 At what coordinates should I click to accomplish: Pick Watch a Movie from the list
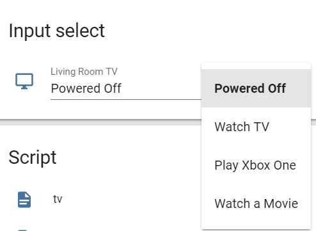pyautogui.click(x=256, y=203)
